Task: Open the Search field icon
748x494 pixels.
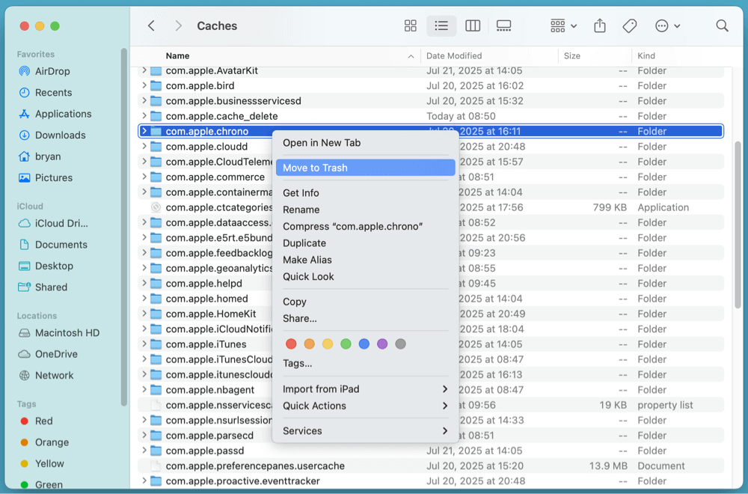Action: coord(721,25)
